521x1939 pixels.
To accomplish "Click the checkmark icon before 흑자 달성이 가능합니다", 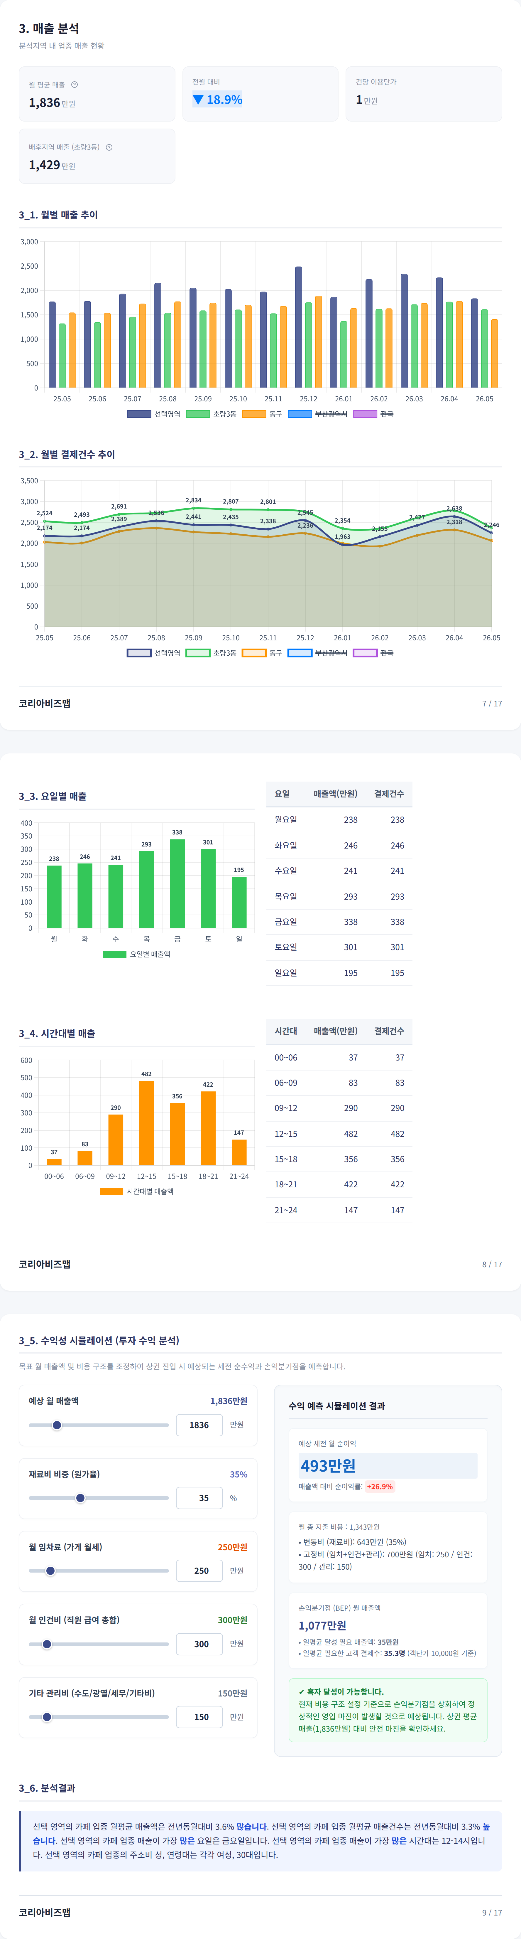I will pos(302,1691).
